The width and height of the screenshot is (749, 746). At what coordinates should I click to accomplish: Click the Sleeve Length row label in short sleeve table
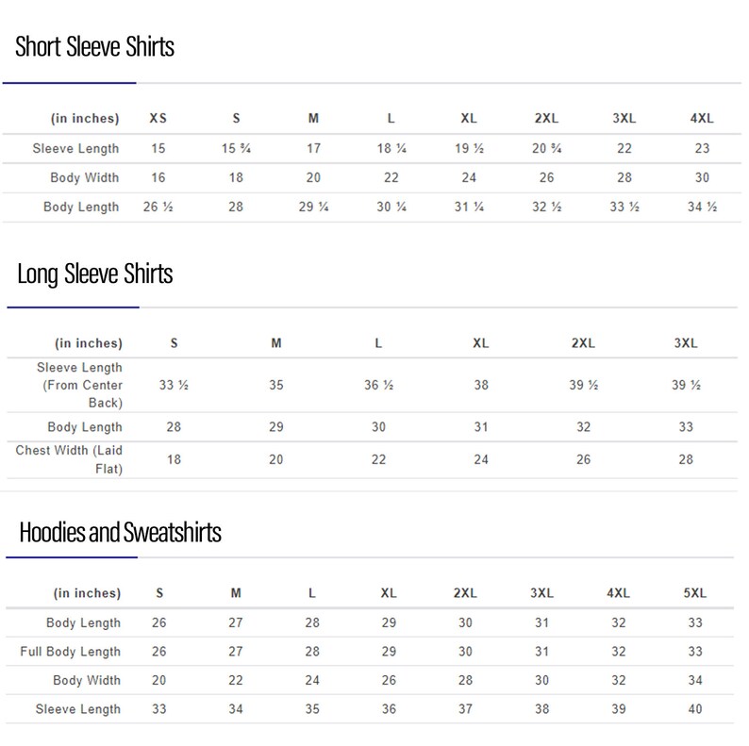click(x=75, y=148)
